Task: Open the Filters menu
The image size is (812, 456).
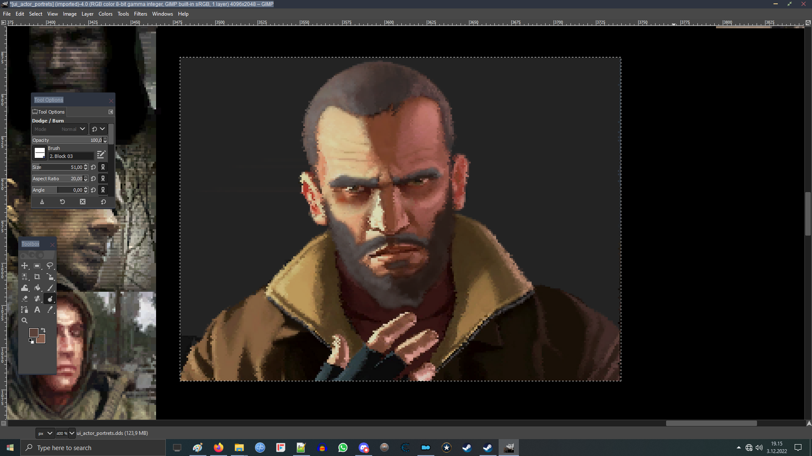Action: point(140,14)
